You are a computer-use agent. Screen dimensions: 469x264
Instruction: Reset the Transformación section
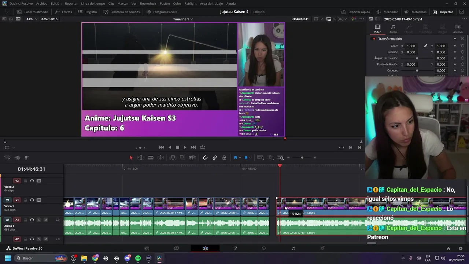click(x=462, y=38)
